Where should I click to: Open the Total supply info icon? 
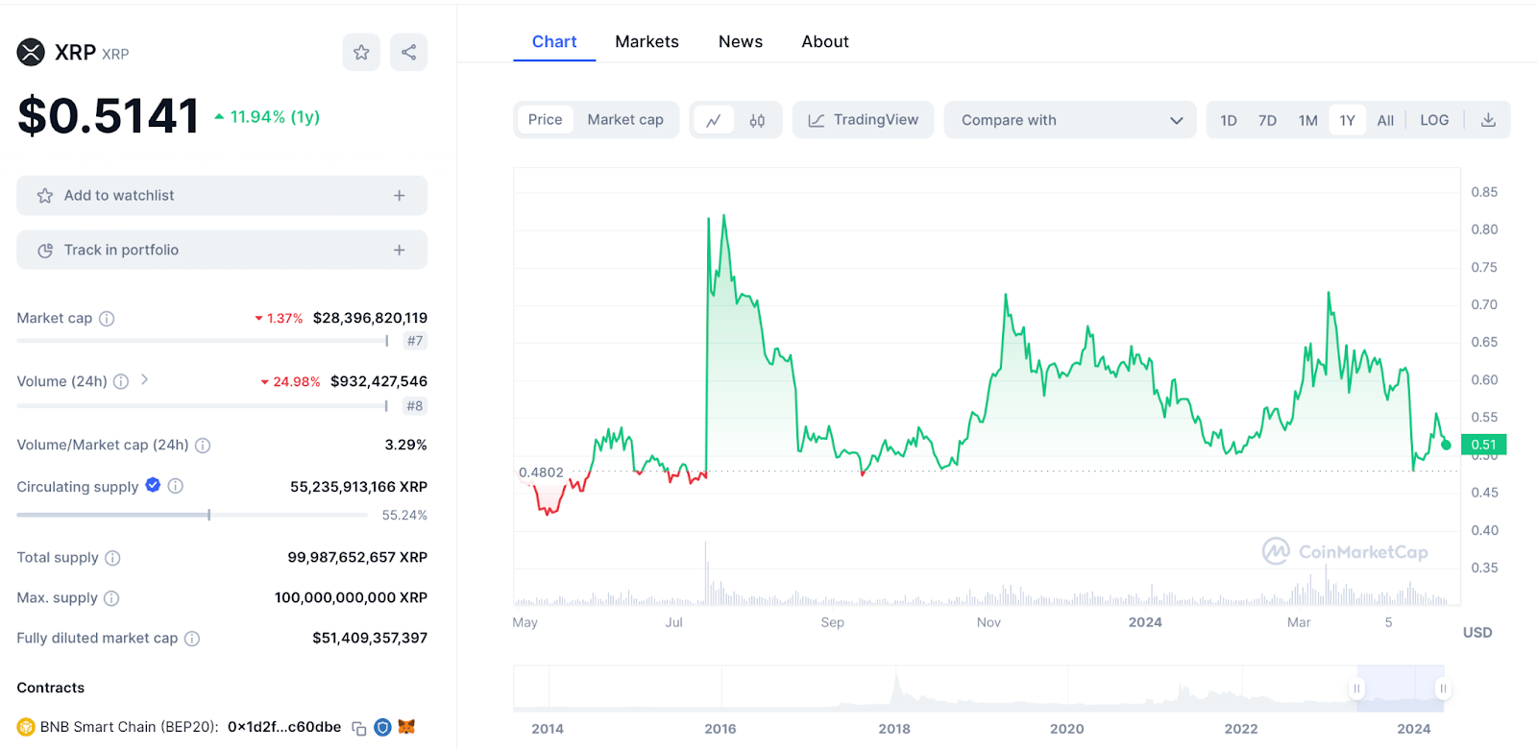[112, 558]
